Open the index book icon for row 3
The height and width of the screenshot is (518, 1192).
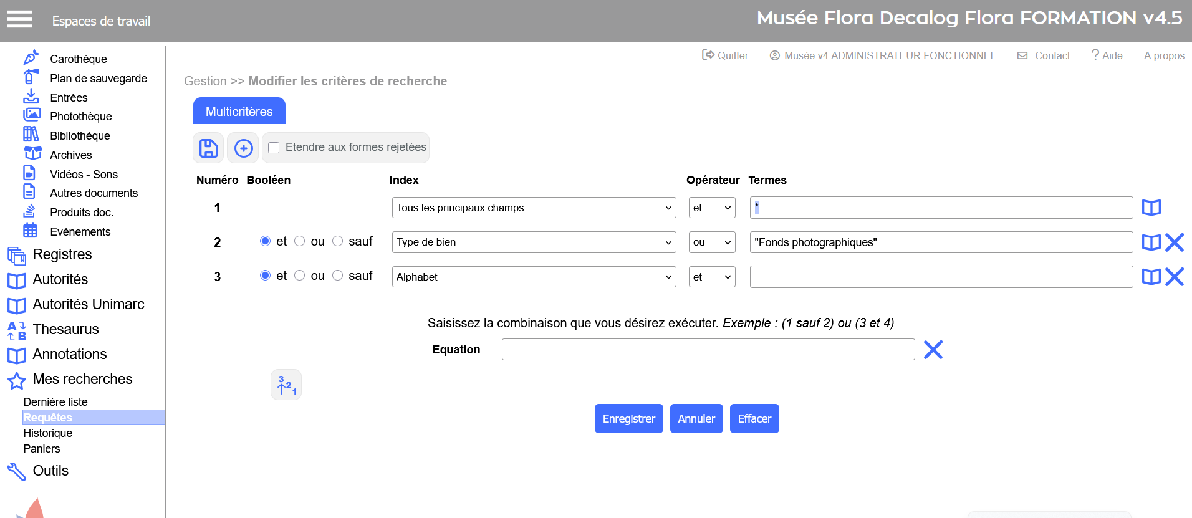pyautogui.click(x=1151, y=277)
